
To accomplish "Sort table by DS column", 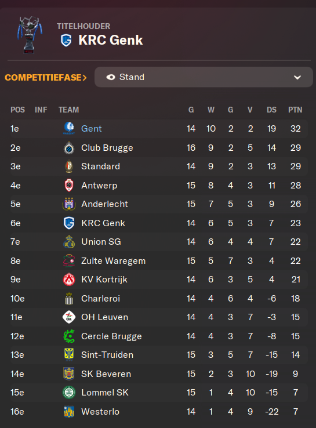I will coord(271,110).
